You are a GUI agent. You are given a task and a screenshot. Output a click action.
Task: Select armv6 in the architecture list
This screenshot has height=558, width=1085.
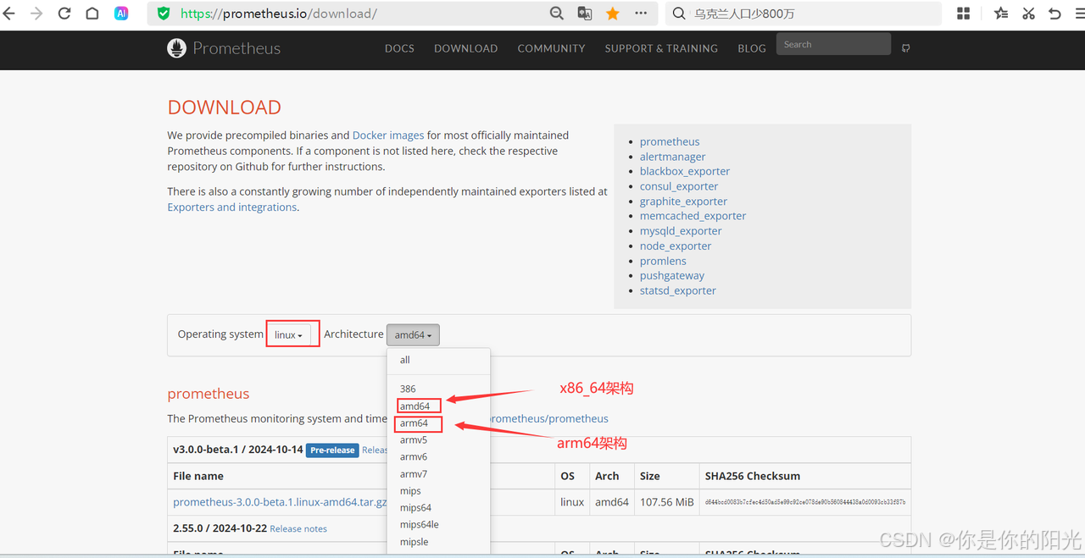438,457
